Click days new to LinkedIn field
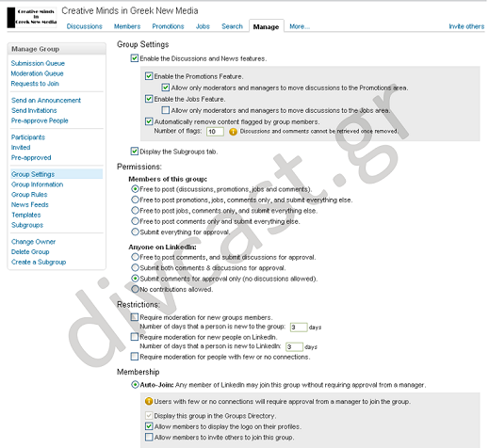Screen dimensions: 489x448 point(295,347)
